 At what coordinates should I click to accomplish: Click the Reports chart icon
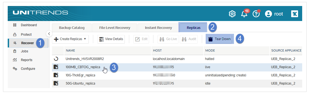(15, 60)
